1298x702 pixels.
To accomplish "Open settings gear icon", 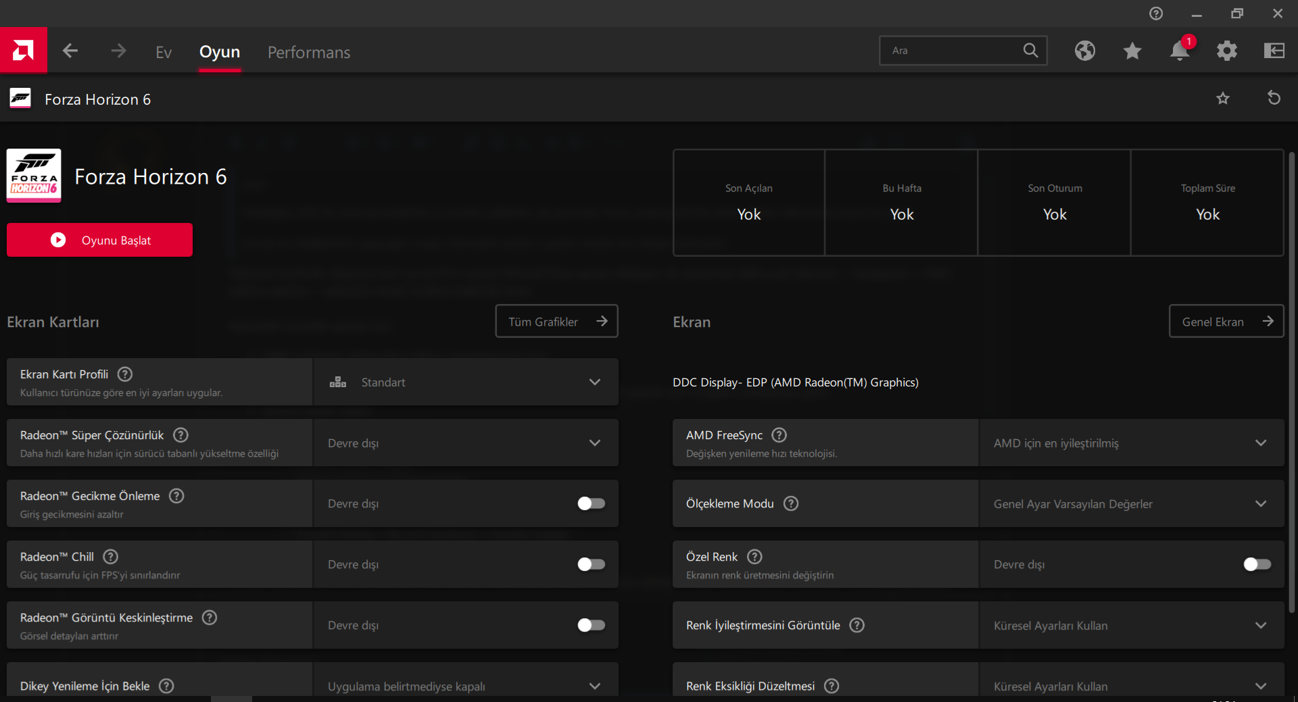I will [1227, 51].
